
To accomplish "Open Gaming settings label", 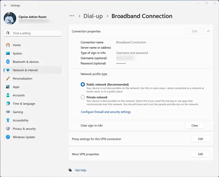I will point(18,112).
